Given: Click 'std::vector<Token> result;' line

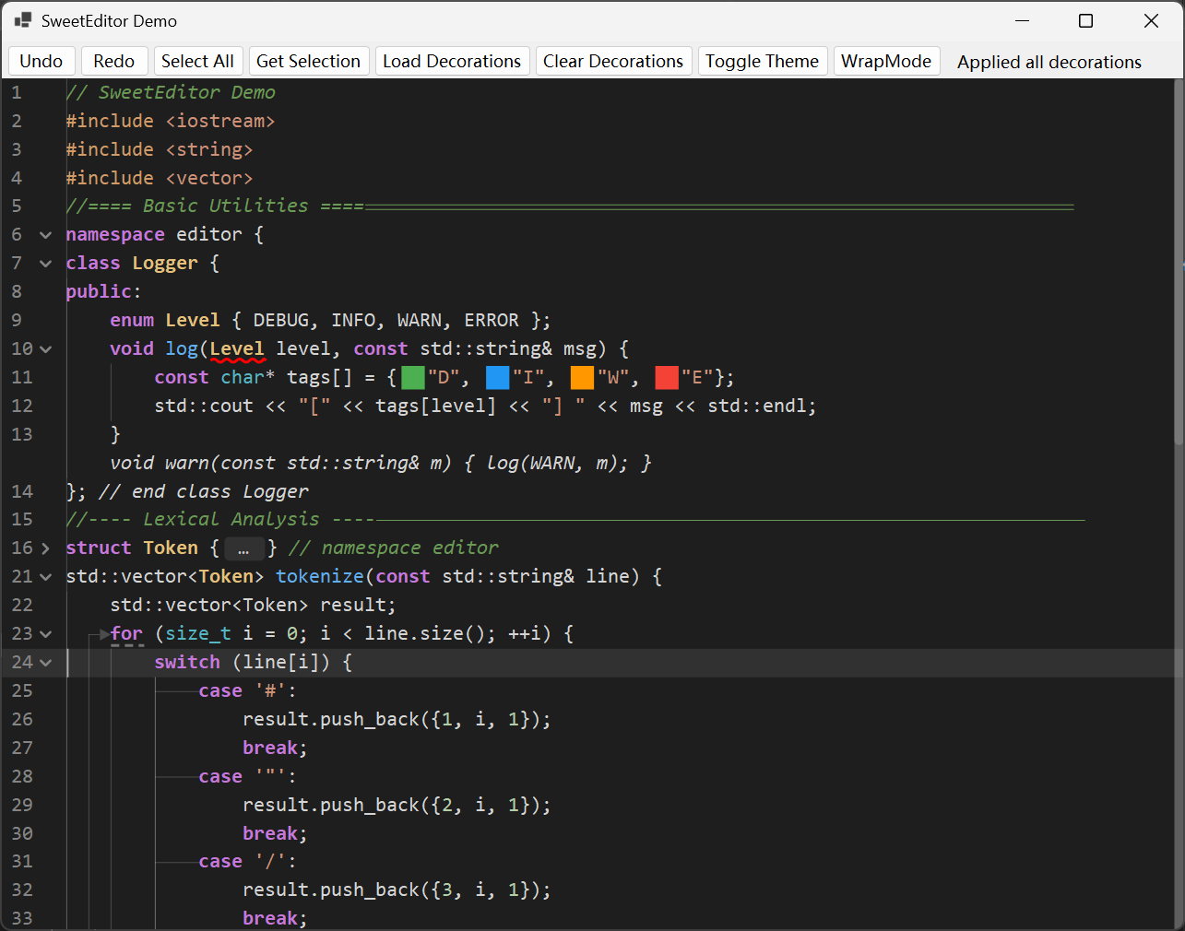Looking at the screenshot, I should pos(253,605).
